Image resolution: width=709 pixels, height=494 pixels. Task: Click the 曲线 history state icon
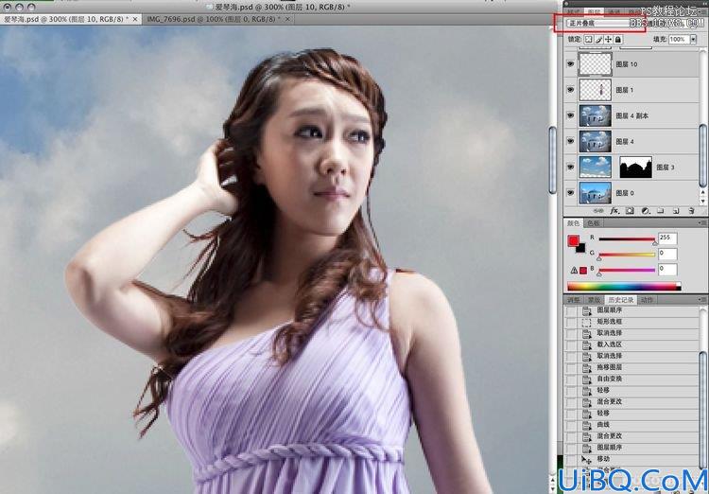[x=586, y=425]
